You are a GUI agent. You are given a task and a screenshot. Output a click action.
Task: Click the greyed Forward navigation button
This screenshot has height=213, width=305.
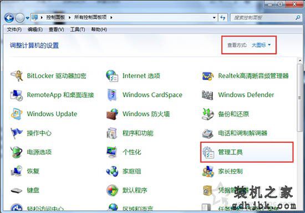(19, 18)
